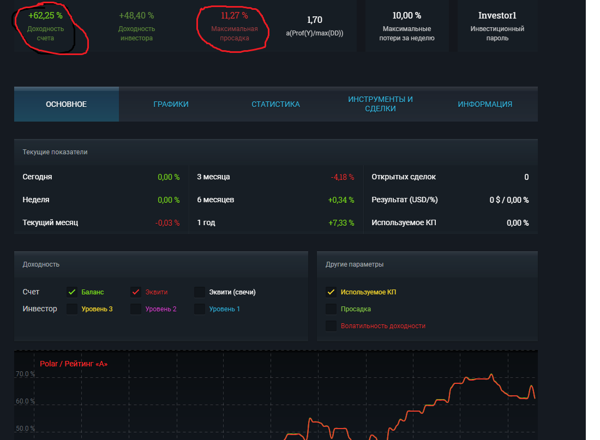Click the Максимальные потери за неделю box
Image resolution: width=600 pixels, height=440 pixels.
coord(407,25)
